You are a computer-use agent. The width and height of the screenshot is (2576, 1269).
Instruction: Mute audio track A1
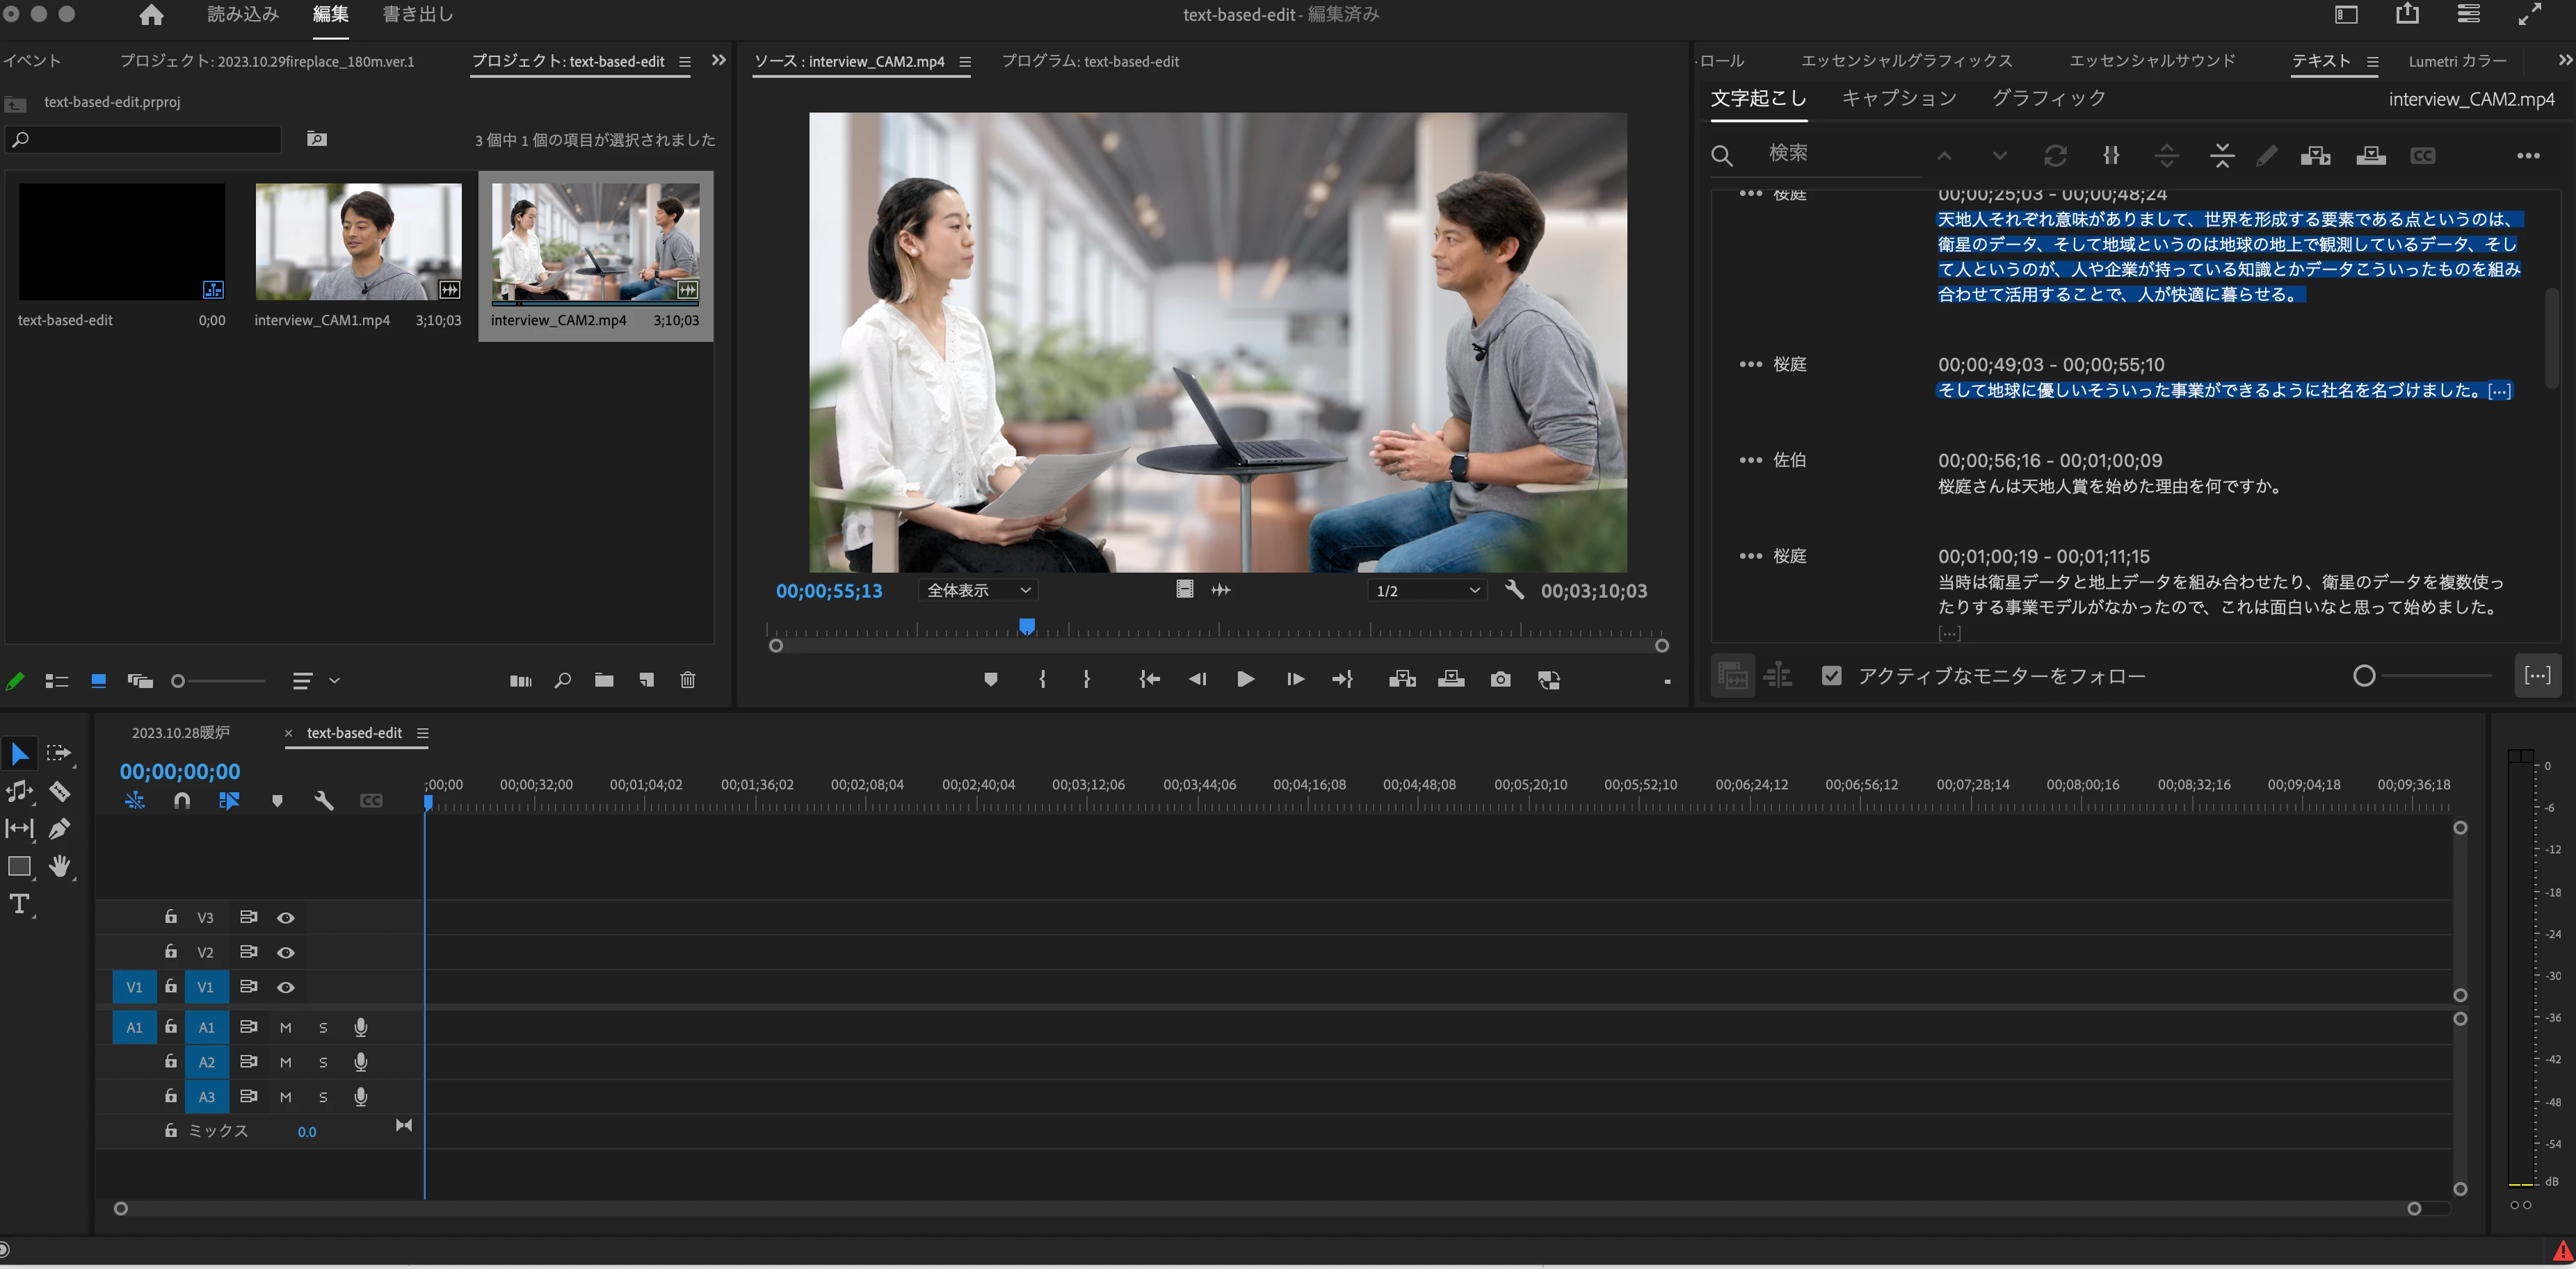(x=286, y=1027)
